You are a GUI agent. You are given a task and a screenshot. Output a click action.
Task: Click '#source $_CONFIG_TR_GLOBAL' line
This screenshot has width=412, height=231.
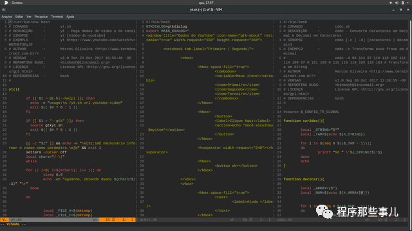[311, 112]
